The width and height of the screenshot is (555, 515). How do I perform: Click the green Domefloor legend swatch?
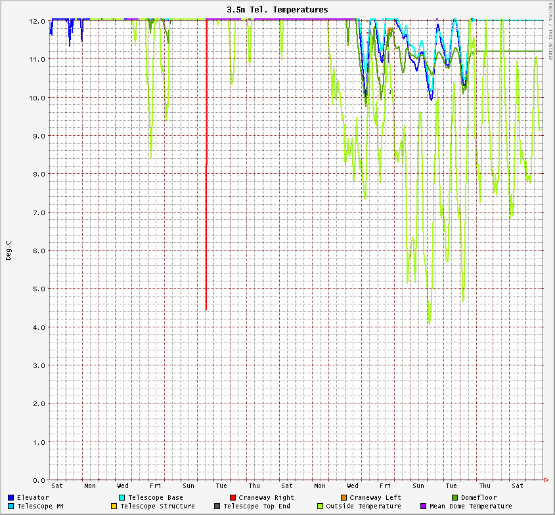pyautogui.click(x=455, y=498)
